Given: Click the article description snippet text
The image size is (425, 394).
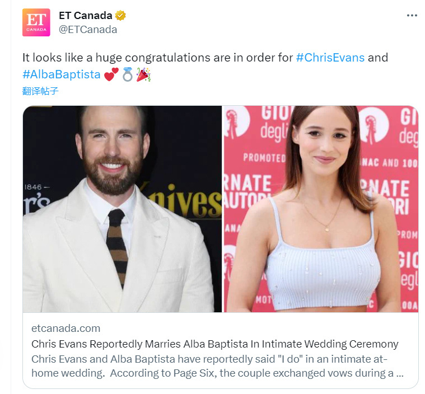Looking at the screenshot, I should click(218, 366).
